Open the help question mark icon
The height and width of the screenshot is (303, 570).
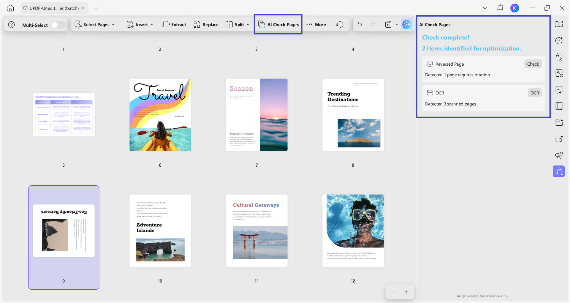[x=11, y=25]
